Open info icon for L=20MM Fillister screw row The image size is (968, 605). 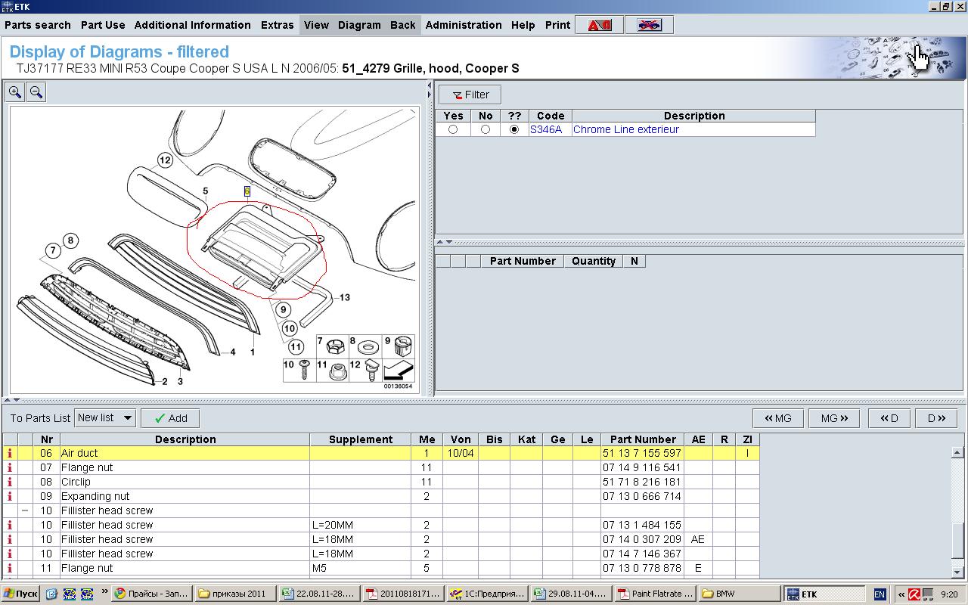pos(10,525)
